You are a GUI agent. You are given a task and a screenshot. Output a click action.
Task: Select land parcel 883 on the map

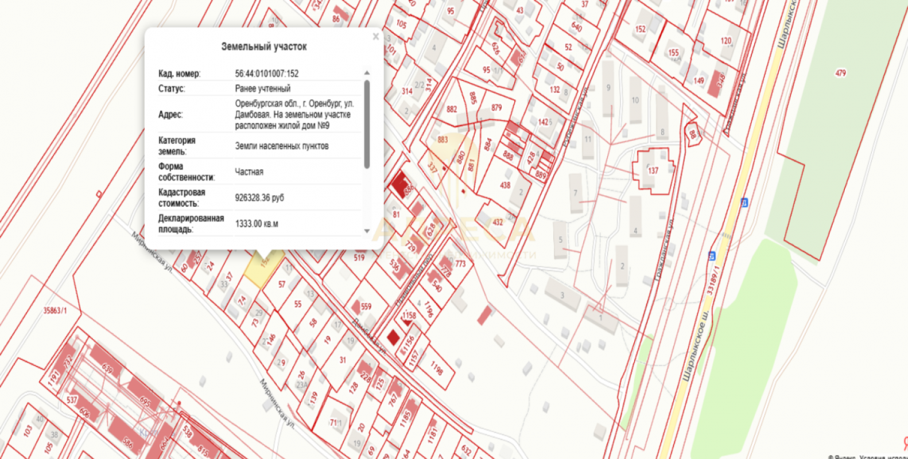[443, 139]
